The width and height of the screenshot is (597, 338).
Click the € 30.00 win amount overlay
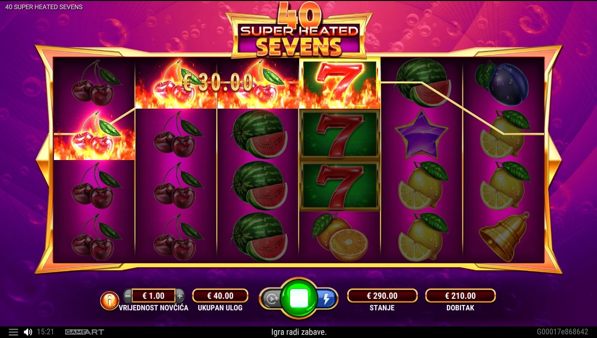click(x=217, y=83)
